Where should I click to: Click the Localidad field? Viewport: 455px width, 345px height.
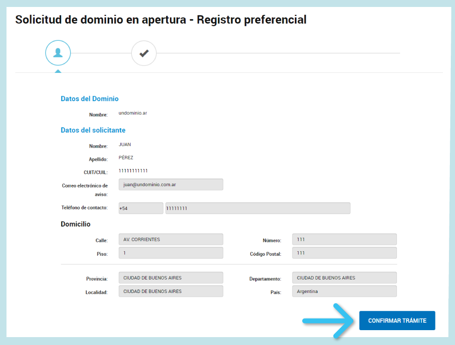coord(171,292)
